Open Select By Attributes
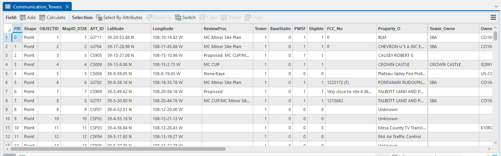The width and height of the screenshot is (501, 156). pyautogui.click(x=119, y=18)
